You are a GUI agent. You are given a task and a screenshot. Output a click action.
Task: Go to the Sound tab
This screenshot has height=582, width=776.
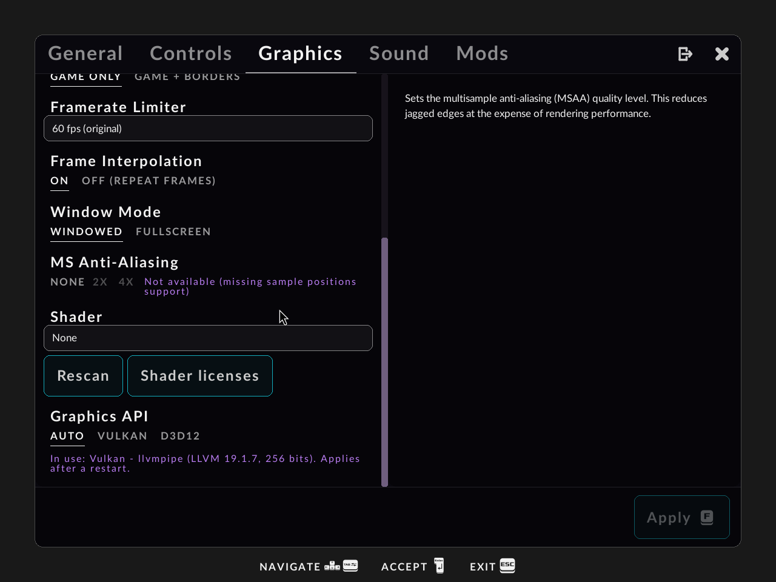point(399,53)
